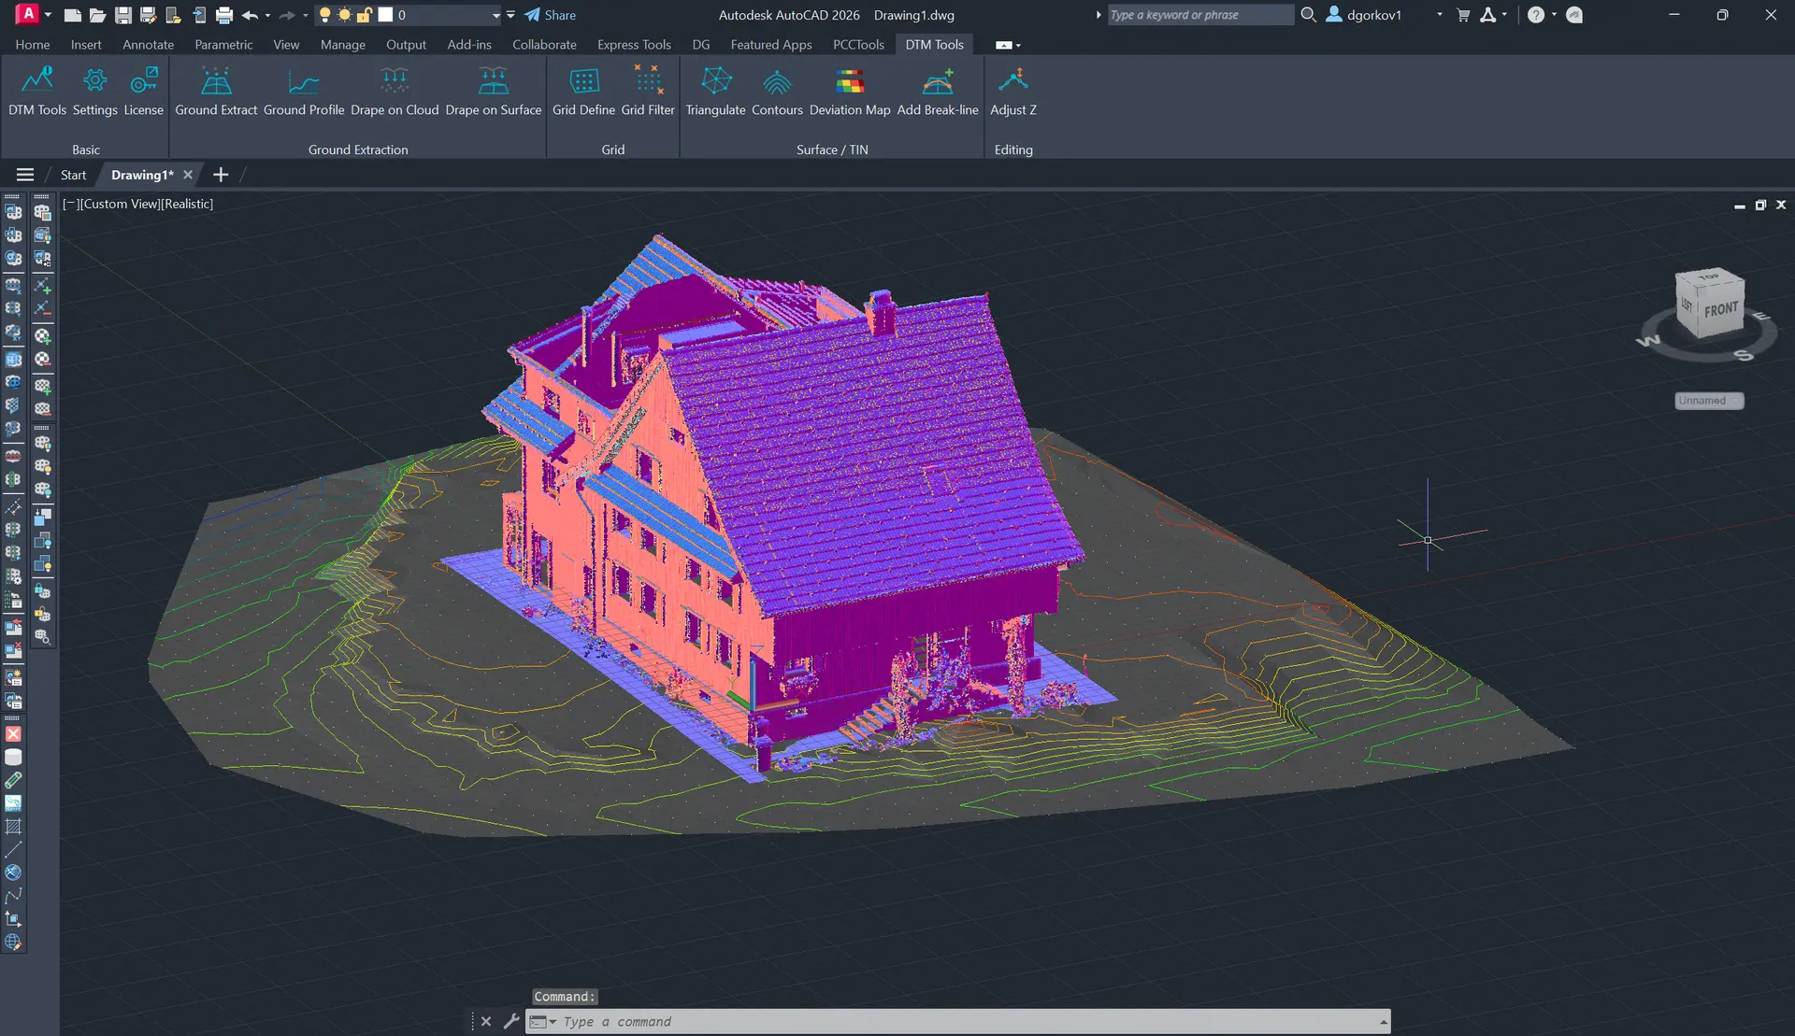Image resolution: width=1795 pixels, height=1036 pixels.
Task: Generate Contours from surface
Action: click(x=777, y=92)
